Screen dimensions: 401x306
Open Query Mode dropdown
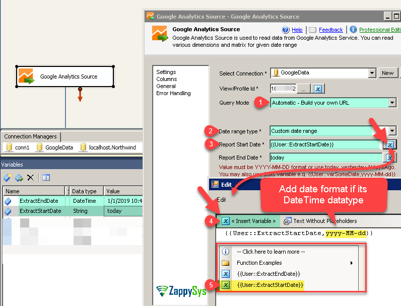(x=392, y=103)
